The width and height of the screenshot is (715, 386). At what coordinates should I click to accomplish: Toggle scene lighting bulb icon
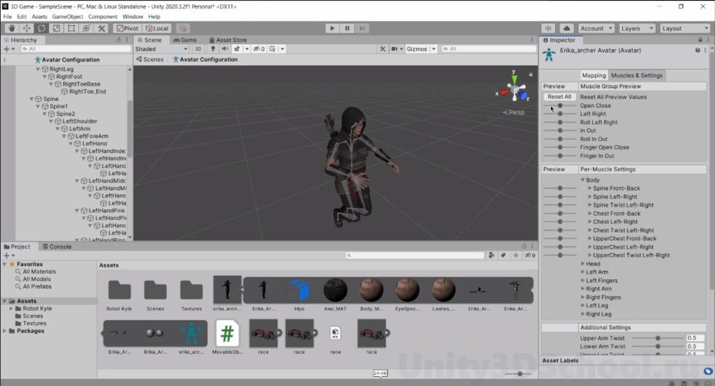click(212, 49)
